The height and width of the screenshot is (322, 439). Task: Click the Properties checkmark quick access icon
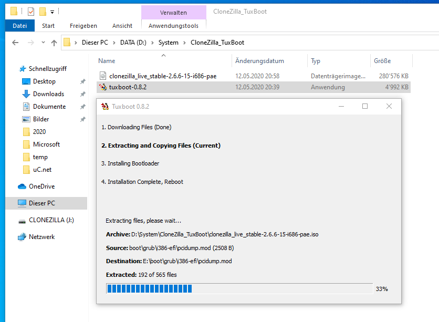click(31, 12)
